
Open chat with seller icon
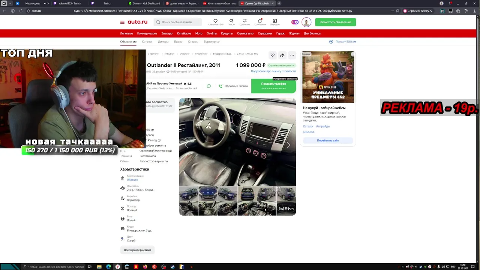[x=209, y=86]
